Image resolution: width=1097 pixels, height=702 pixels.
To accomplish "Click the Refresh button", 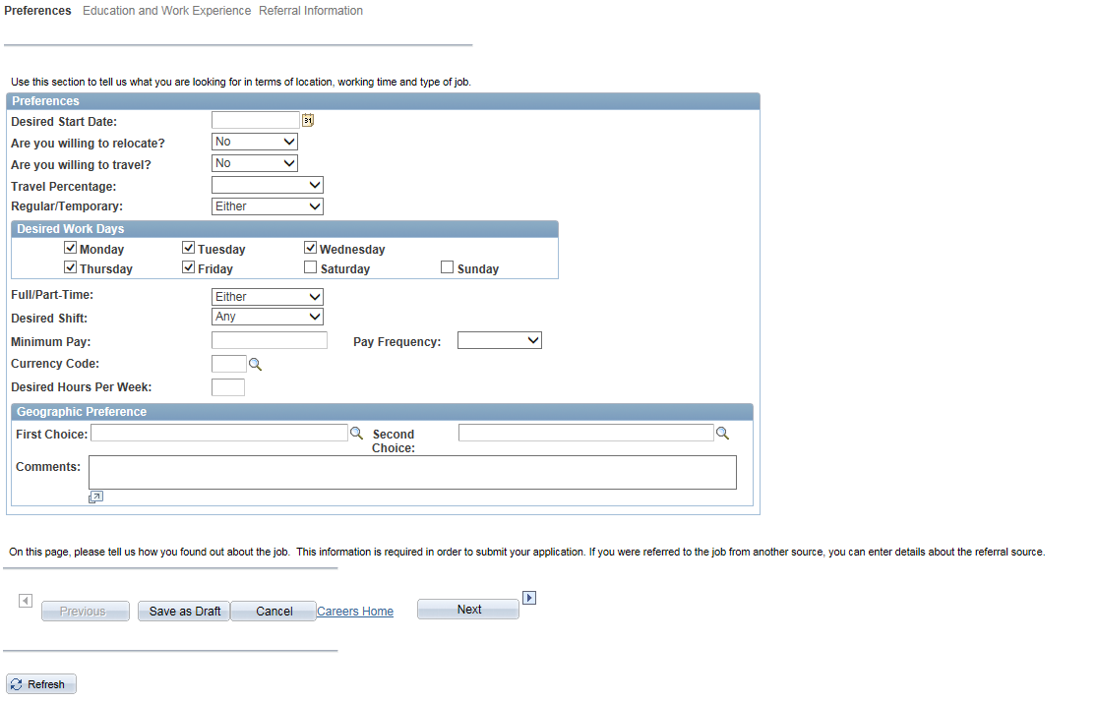I will [x=41, y=684].
